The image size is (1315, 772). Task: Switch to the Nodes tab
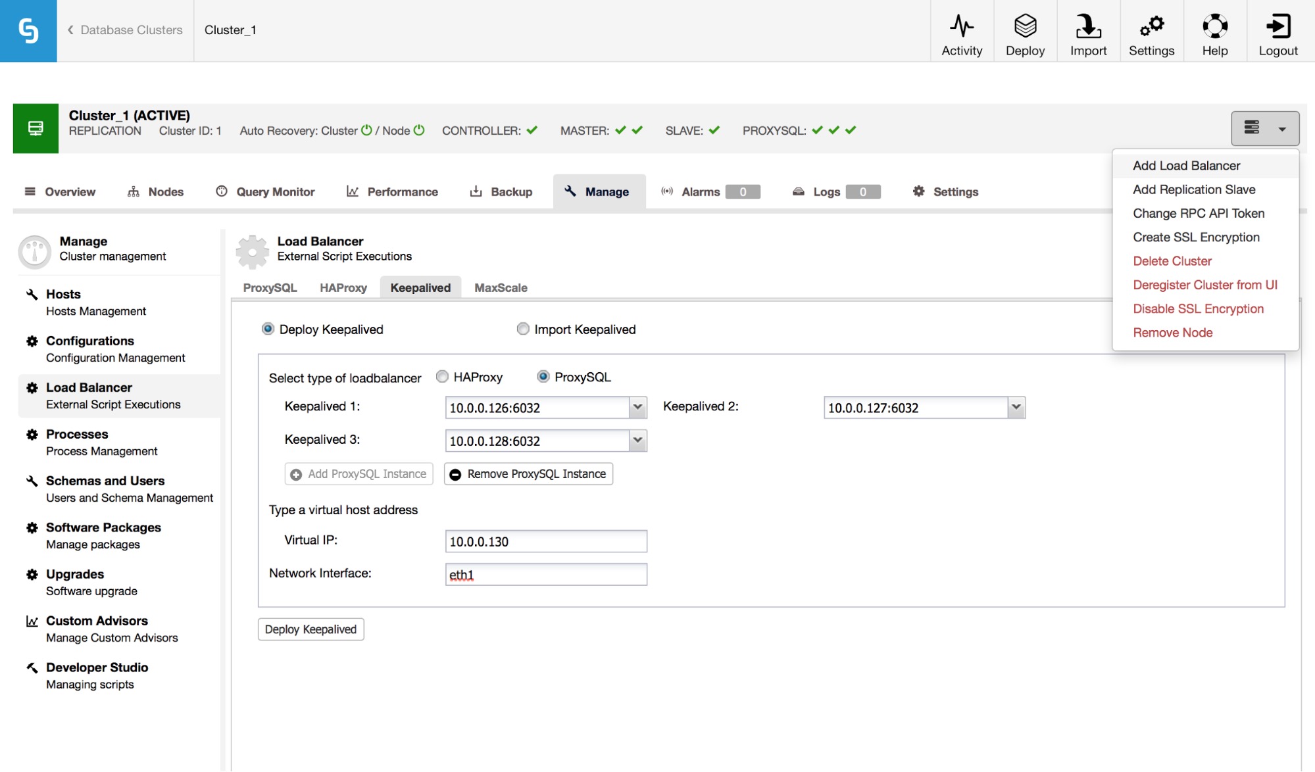[x=155, y=191]
